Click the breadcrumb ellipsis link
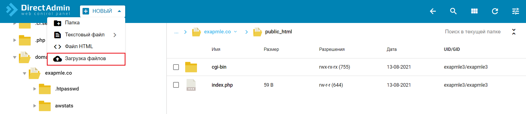The image size is (526, 114). tap(176, 32)
